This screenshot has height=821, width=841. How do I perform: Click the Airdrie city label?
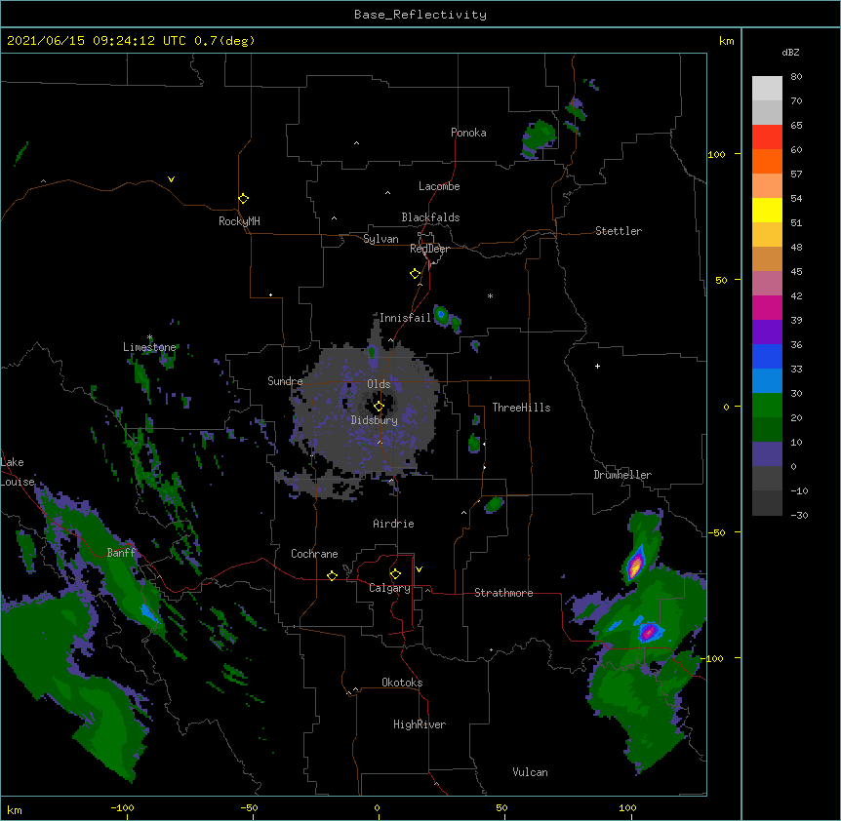pos(393,524)
